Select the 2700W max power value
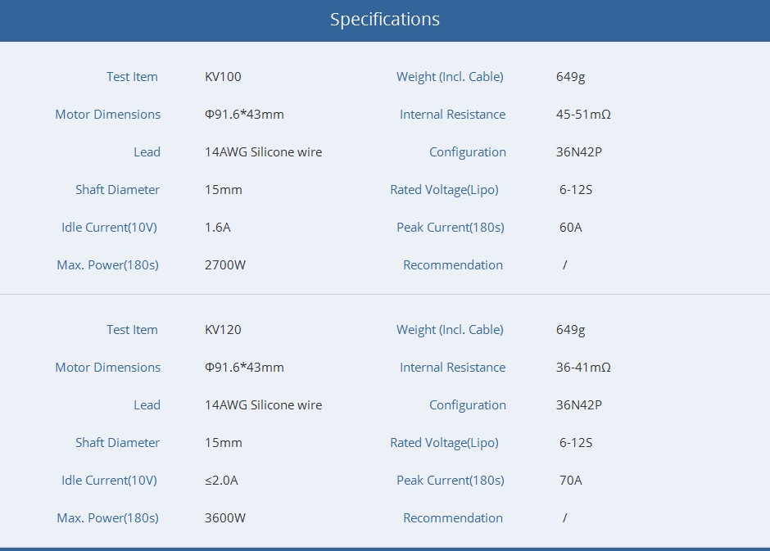 [225, 265]
